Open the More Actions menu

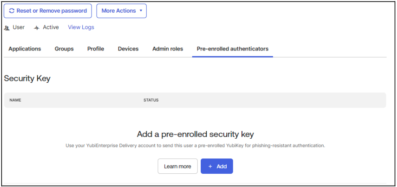(x=122, y=11)
